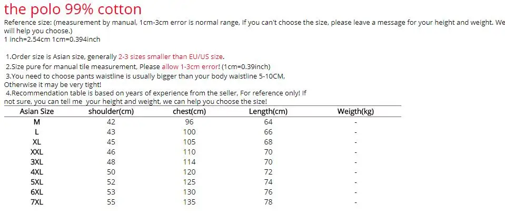Click the "Weigth(kg)" column header
The image size is (505, 213).
click(x=355, y=111)
